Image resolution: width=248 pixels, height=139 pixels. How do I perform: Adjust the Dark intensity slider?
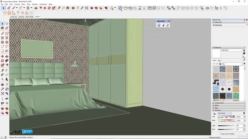(226, 129)
